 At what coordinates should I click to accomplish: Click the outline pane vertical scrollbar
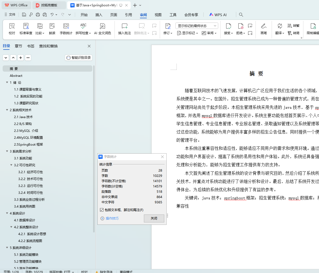(94, 148)
